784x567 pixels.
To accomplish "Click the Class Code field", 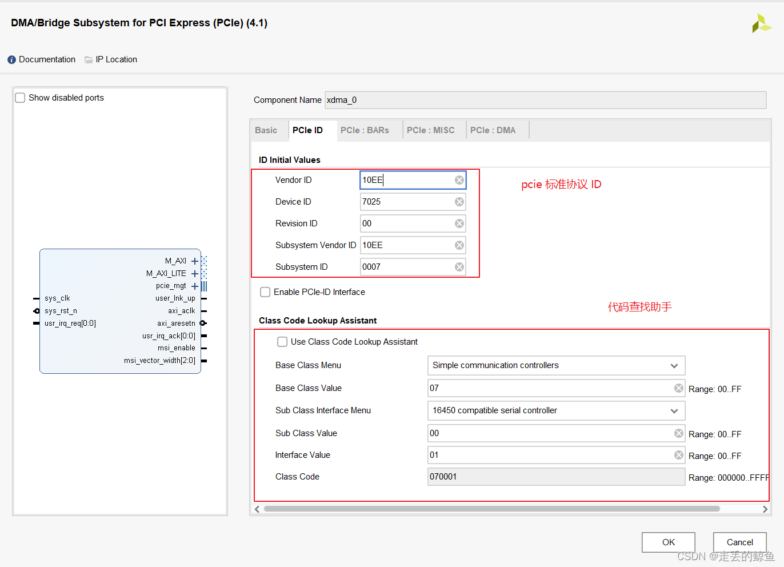I will 557,477.
